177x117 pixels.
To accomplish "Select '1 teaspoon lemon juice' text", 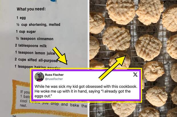I will [x=35, y=53].
